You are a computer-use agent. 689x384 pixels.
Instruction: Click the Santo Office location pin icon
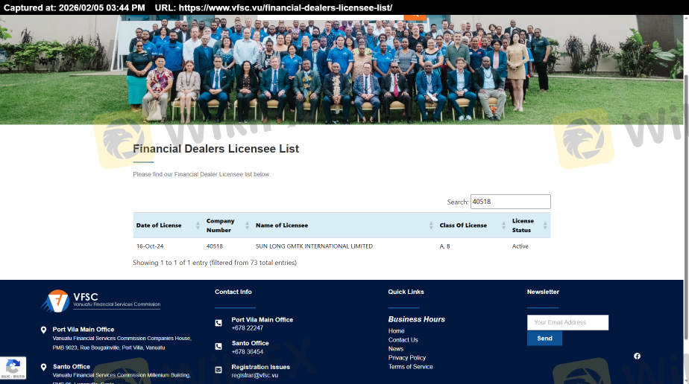coord(43,367)
